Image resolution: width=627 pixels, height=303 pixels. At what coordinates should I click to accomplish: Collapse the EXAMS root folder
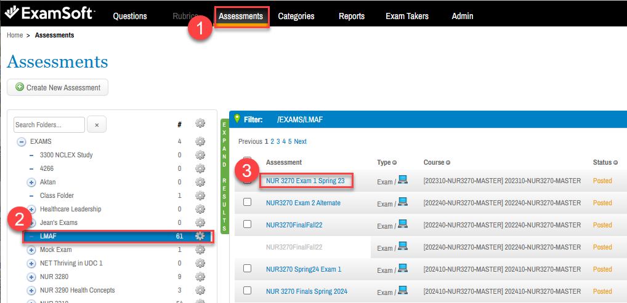click(x=22, y=141)
